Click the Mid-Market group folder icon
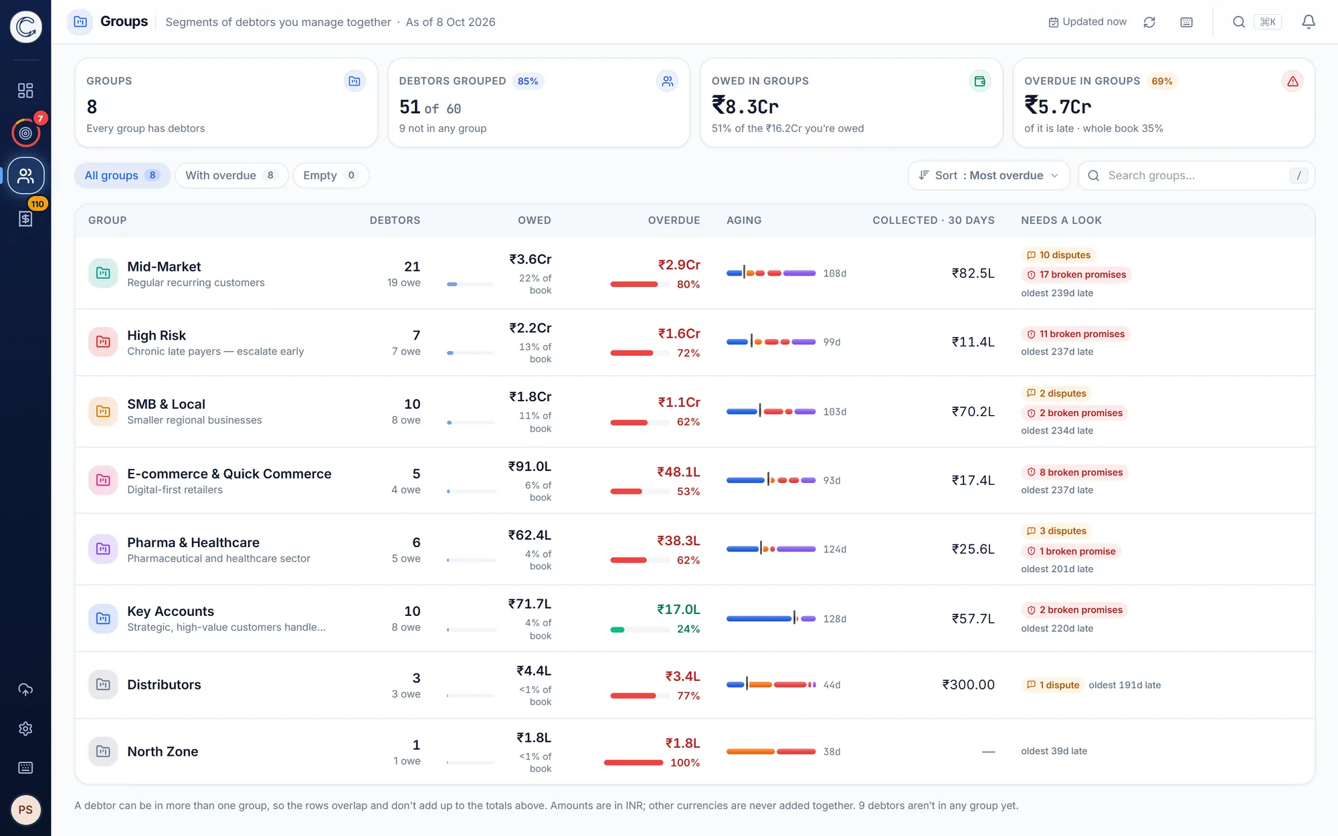The height and width of the screenshot is (836, 1338). pos(103,273)
